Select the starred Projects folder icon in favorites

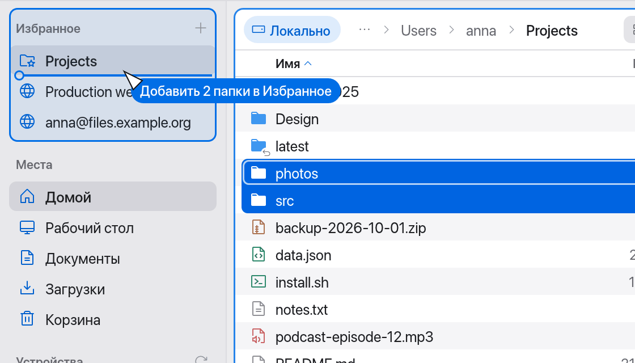(x=27, y=61)
